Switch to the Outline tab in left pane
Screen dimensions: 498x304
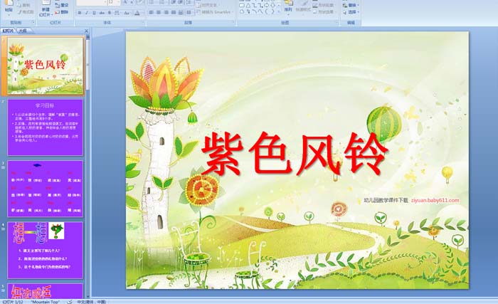point(23,31)
